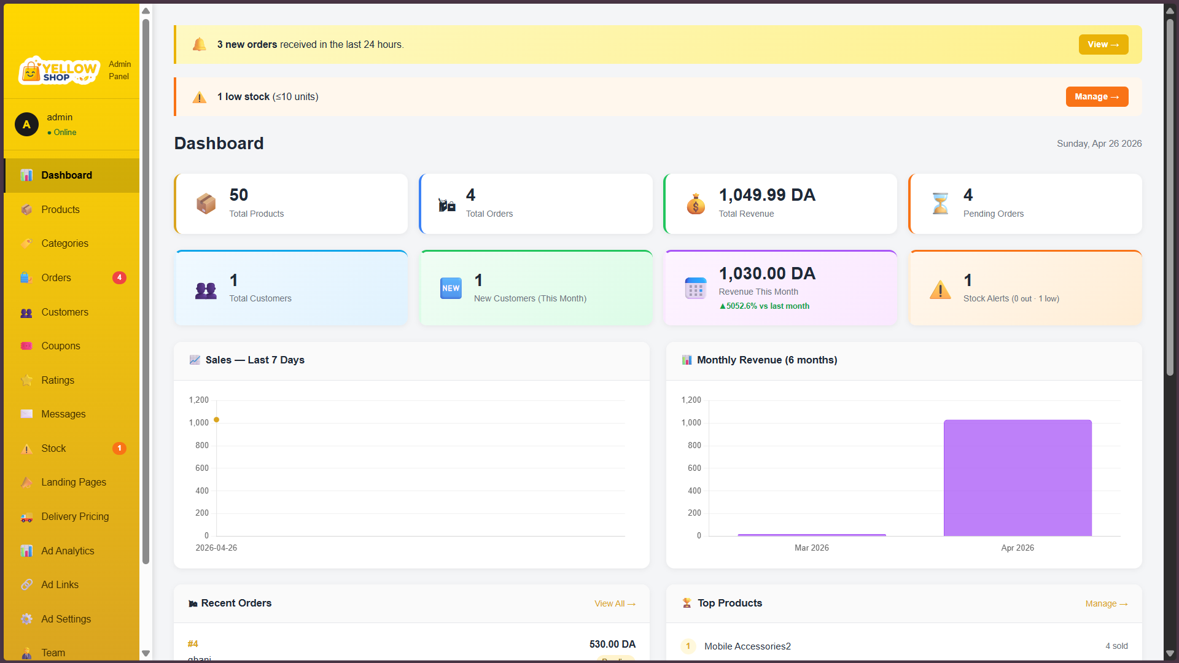Image resolution: width=1179 pixels, height=663 pixels.
Task: Open the Products menu item
Action: [x=72, y=210]
